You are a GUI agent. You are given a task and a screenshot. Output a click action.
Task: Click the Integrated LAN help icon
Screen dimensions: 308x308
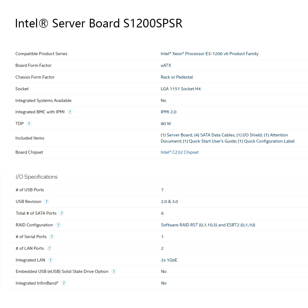pos(51,260)
